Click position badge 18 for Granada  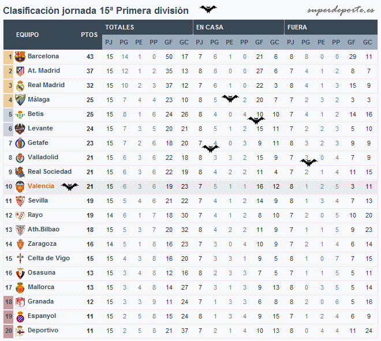[8, 302]
